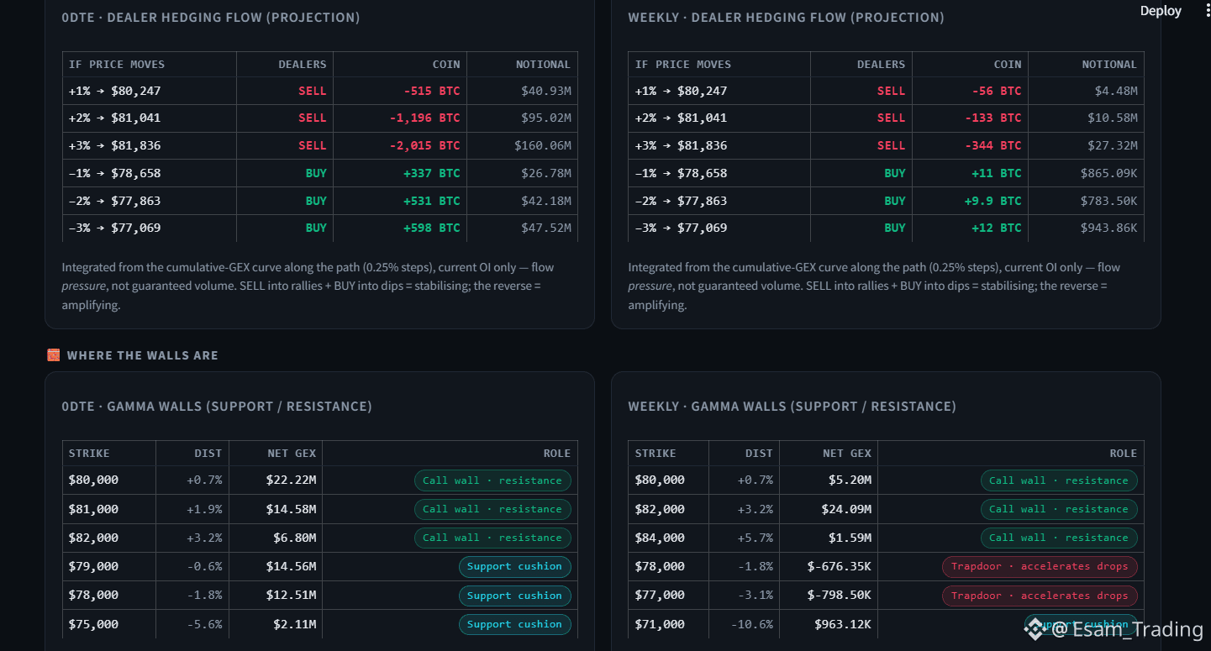The image size is (1211, 651).
Task: Click Support cushion badge for 0DTE $75,000
Action: click(515, 624)
